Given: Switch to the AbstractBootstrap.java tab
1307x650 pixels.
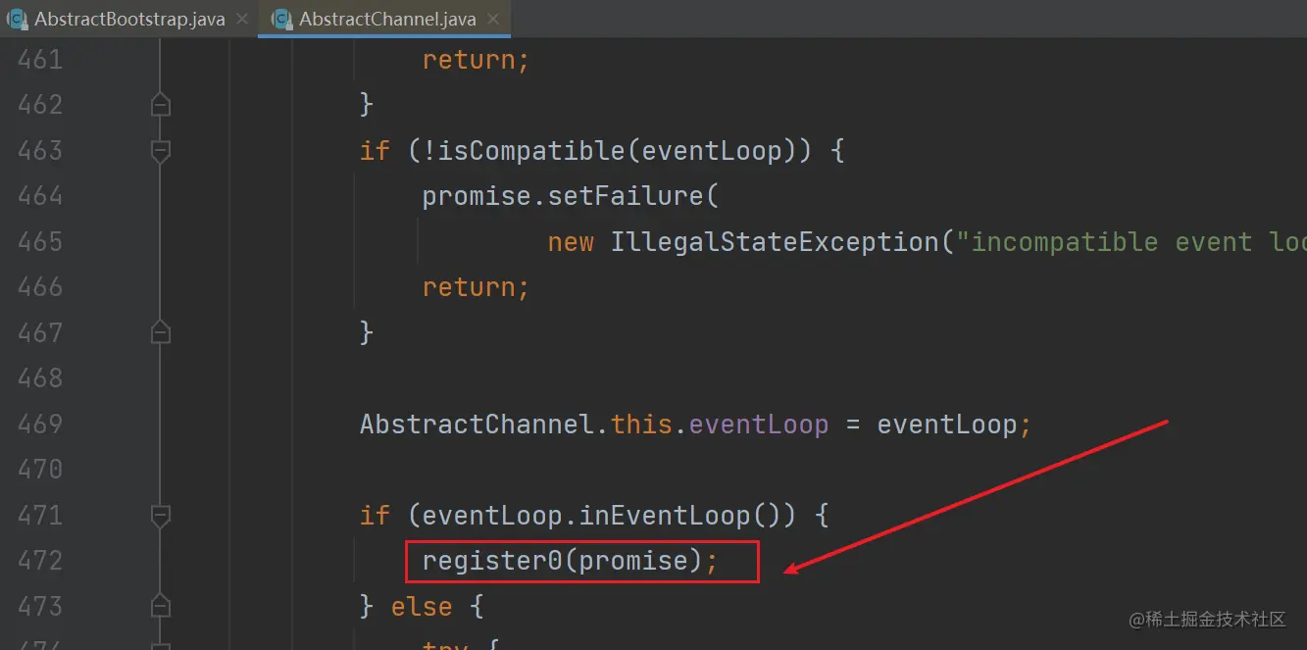Looking at the screenshot, I should pyautogui.click(x=129, y=19).
